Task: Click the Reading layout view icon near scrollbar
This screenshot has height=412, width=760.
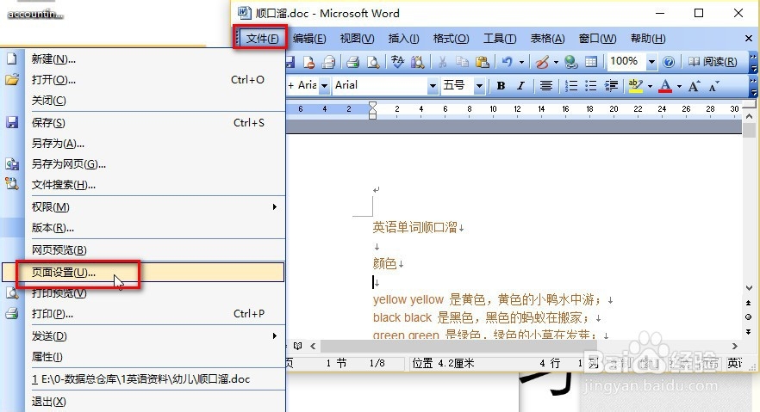Action: point(297,346)
